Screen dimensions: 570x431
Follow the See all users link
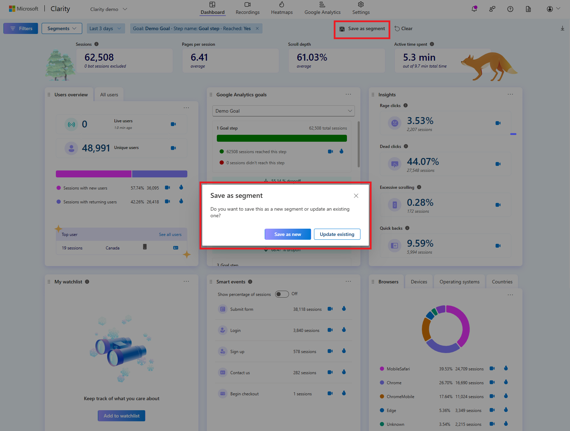[170, 235]
